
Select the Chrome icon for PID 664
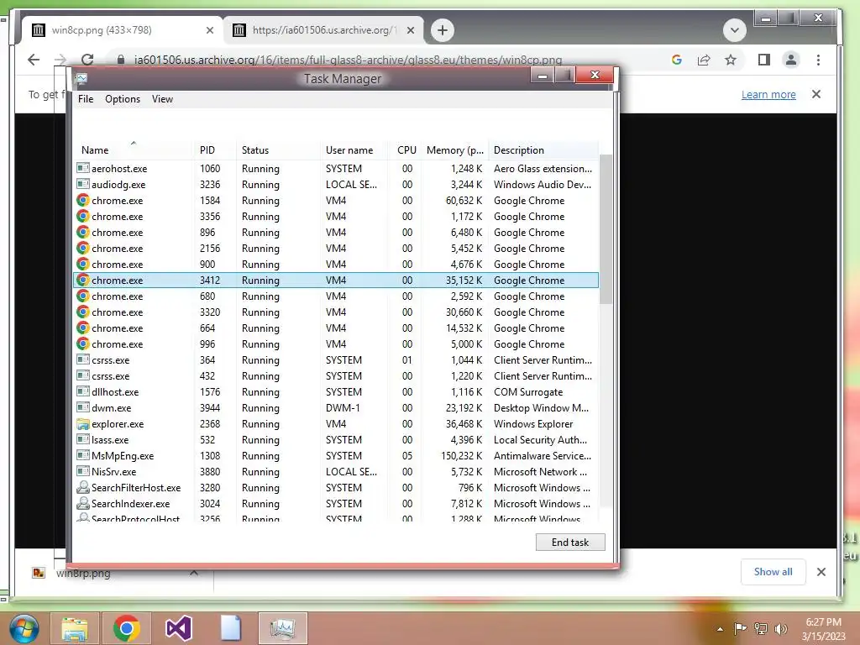(x=83, y=328)
